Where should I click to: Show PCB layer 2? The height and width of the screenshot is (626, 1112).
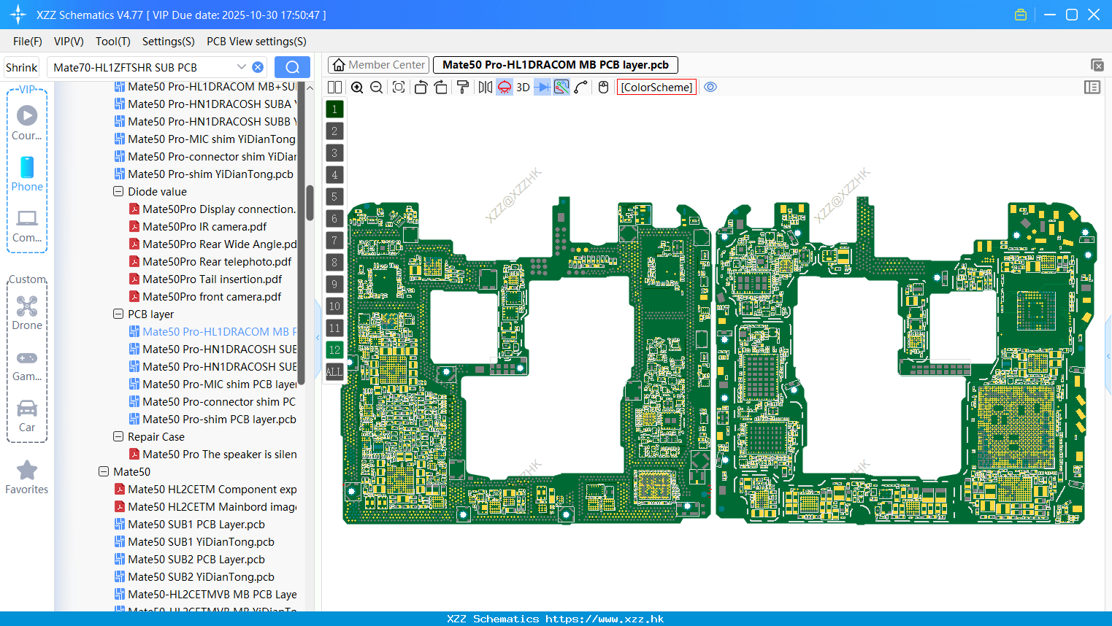[x=334, y=131]
